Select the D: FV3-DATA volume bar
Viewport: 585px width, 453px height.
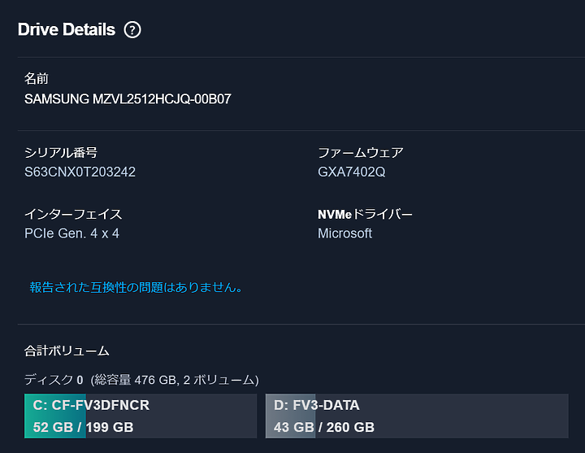click(x=417, y=416)
